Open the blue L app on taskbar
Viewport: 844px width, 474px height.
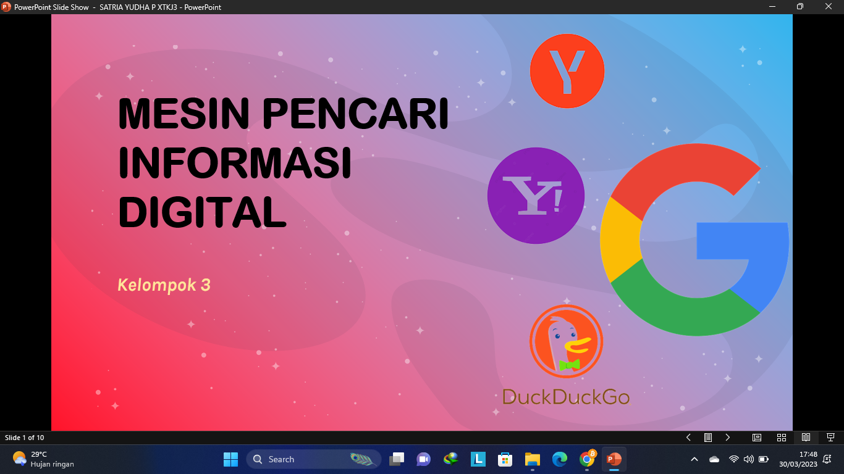coord(478,459)
